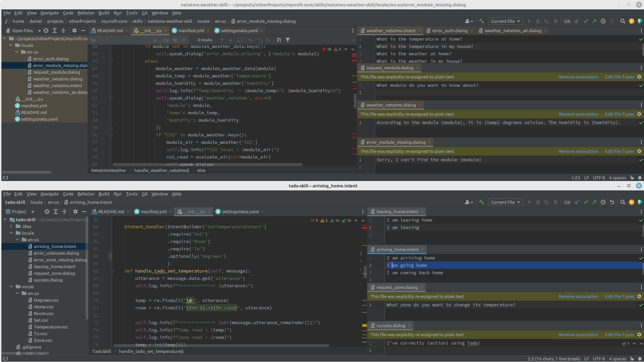Open Search Everywhere in tado-skill window

623,202
